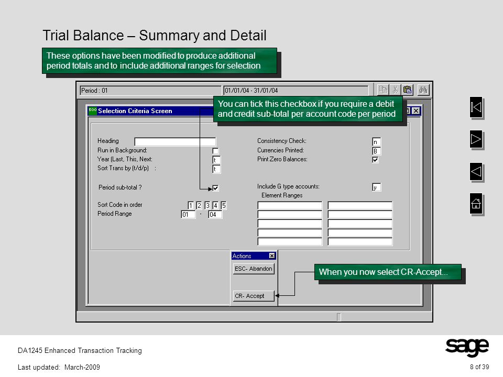Tick the Run in Background checkbox
This screenshot has height=377, width=503.
(215, 151)
